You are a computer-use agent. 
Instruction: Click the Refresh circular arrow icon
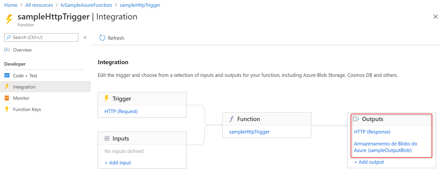[102, 38]
